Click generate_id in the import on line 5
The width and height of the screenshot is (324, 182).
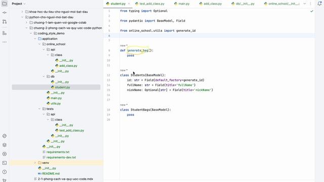click(186, 31)
